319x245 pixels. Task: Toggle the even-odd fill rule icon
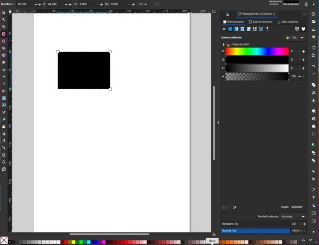(298, 29)
